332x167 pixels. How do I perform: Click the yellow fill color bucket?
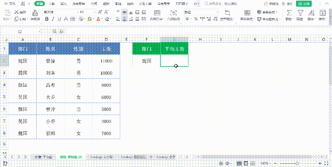pos(89,19)
